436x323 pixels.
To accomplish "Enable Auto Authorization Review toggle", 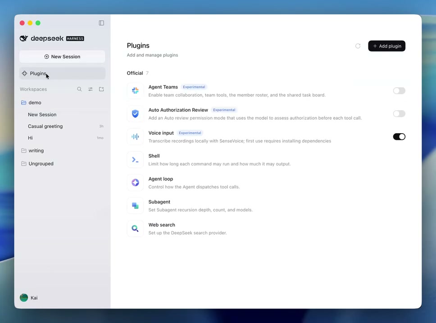I will [399, 114].
